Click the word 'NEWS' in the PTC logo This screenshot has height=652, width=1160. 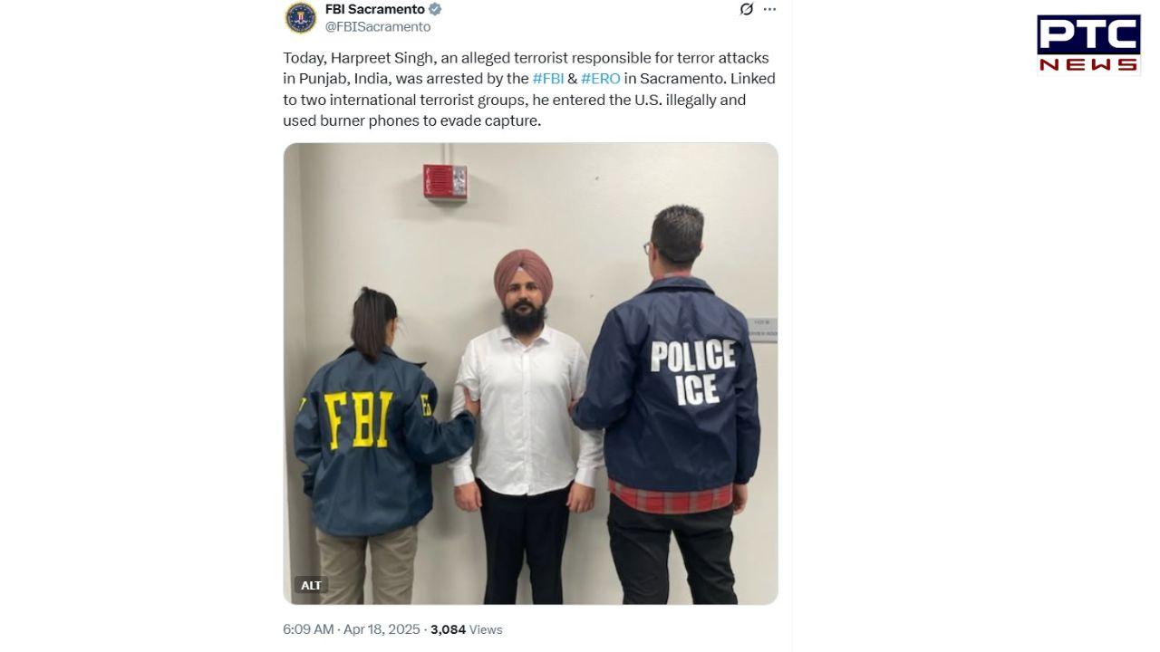1088,64
